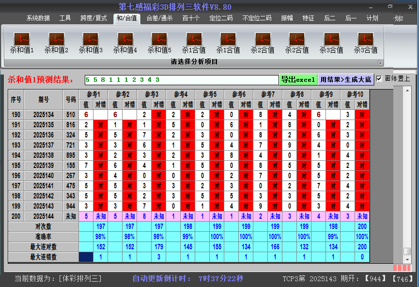Open the 杀和值1 analysis icon
The height and width of the screenshot is (287, 419).
(x=22, y=43)
